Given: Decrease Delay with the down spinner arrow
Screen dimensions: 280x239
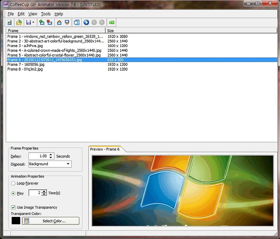Looking at the screenshot, I should pos(51,158).
